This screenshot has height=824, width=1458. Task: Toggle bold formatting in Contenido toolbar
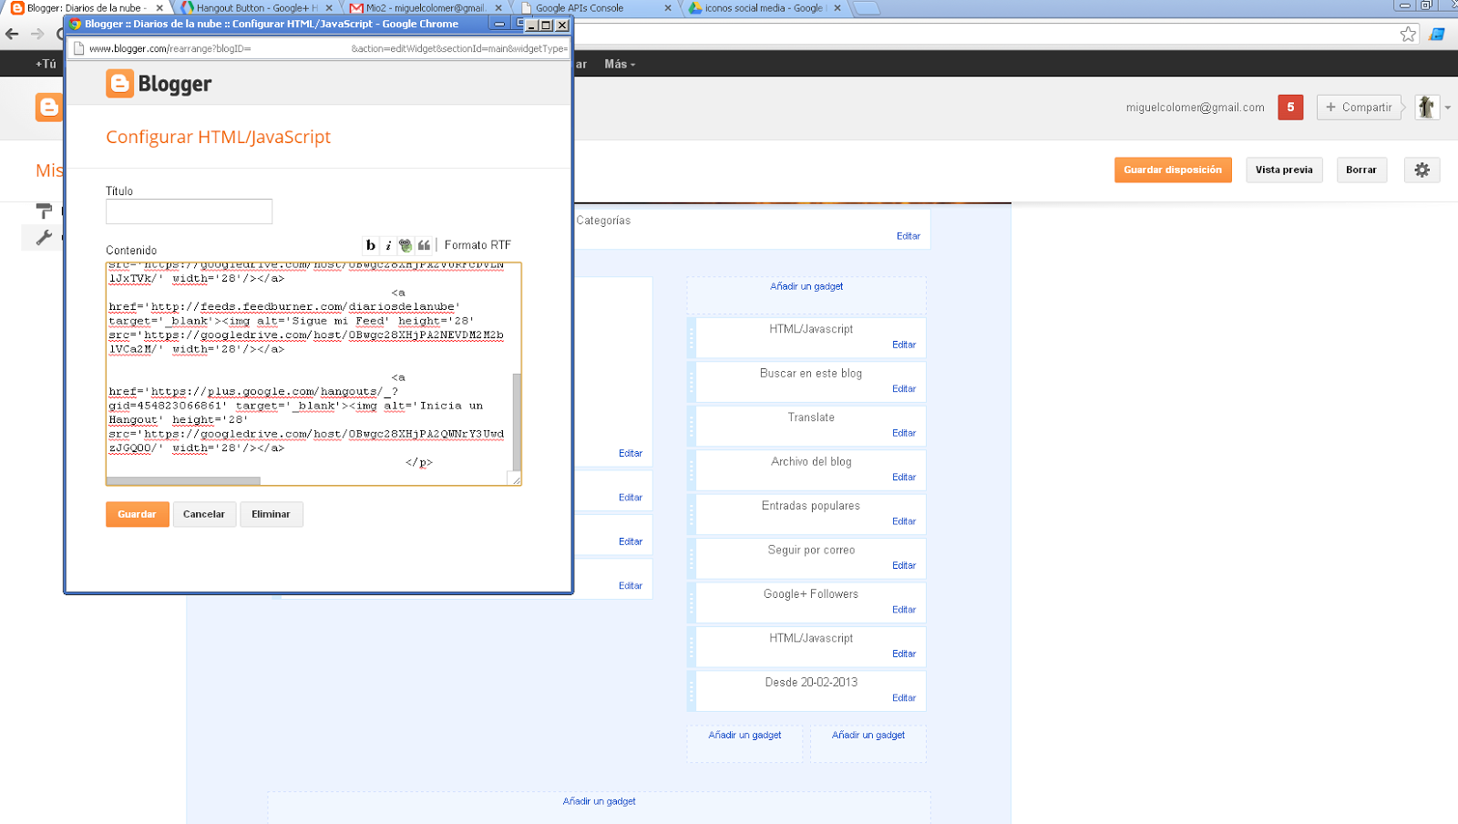371,245
